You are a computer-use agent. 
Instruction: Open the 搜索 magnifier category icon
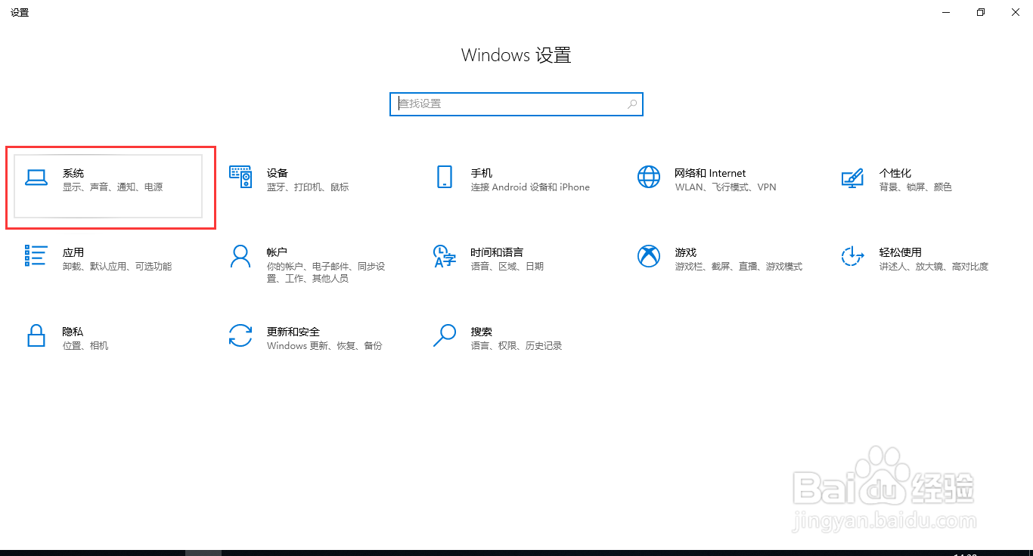445,335
